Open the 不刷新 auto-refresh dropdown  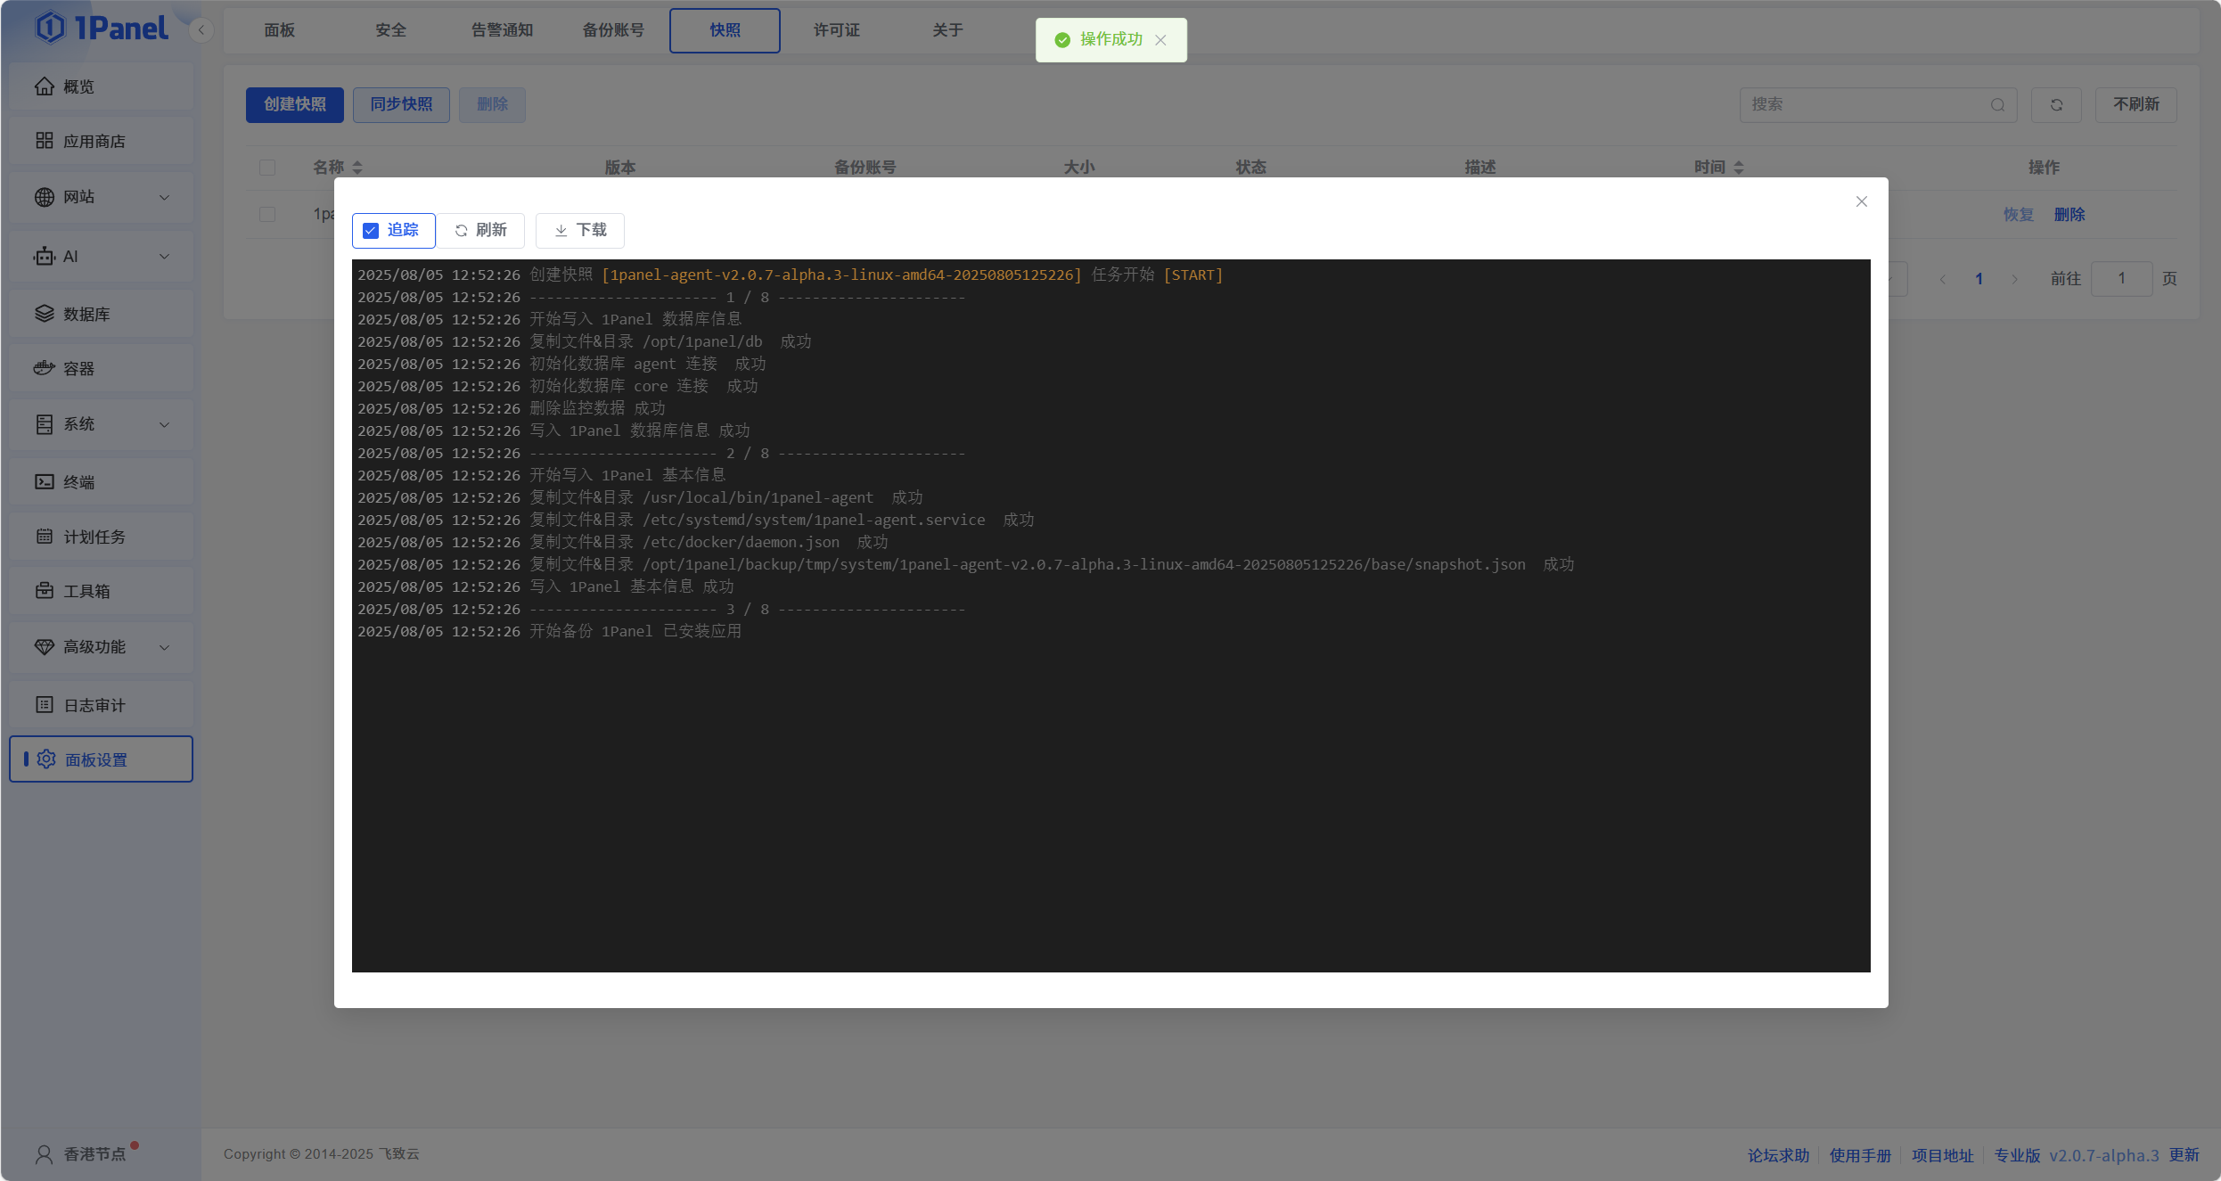[2135, 105]
